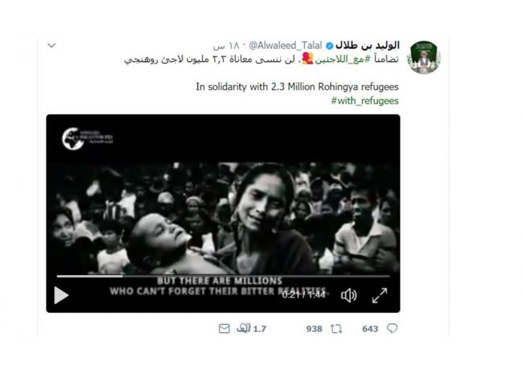This screenshot has height=369, width=523.
Task: Open the tweet options chevron menu
Action: point(51,45)
